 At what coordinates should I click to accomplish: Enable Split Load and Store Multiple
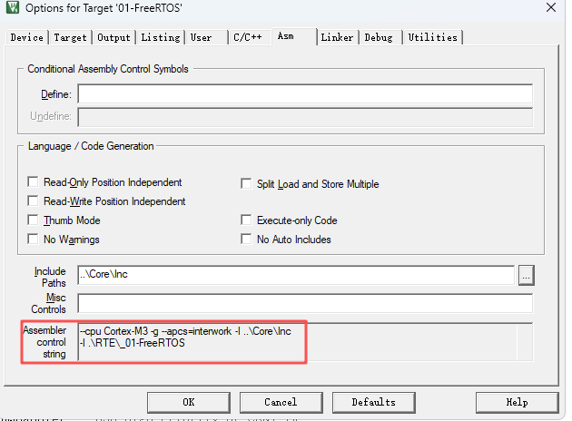tap(246, 183)
